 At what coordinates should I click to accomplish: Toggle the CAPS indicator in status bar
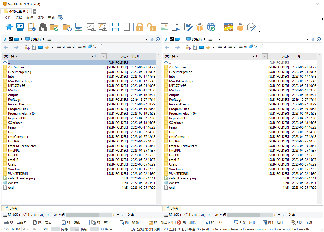tap(5, 229)
